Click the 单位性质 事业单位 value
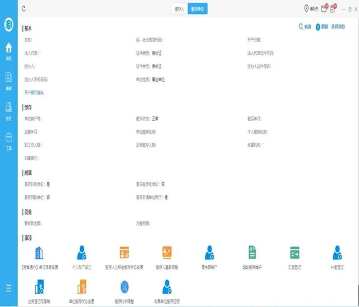The image size is (359, 307). point(158,80)
